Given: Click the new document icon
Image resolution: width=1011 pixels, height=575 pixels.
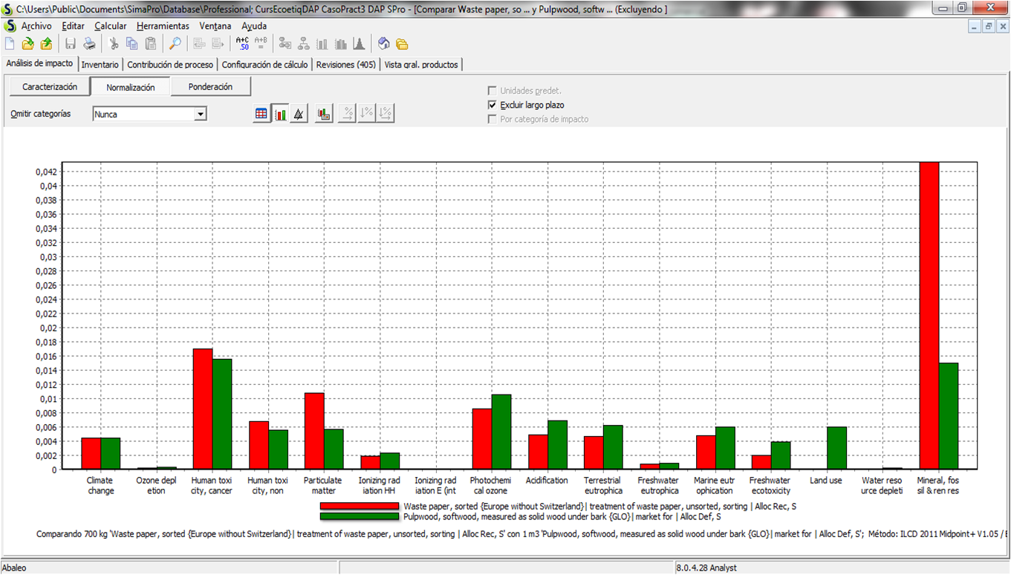Looking at the screenshot, I should coord(10,44).
